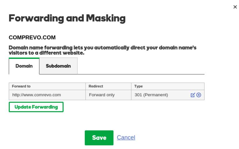
Task: Click the Redirect column header
Action: coord(96,86)
